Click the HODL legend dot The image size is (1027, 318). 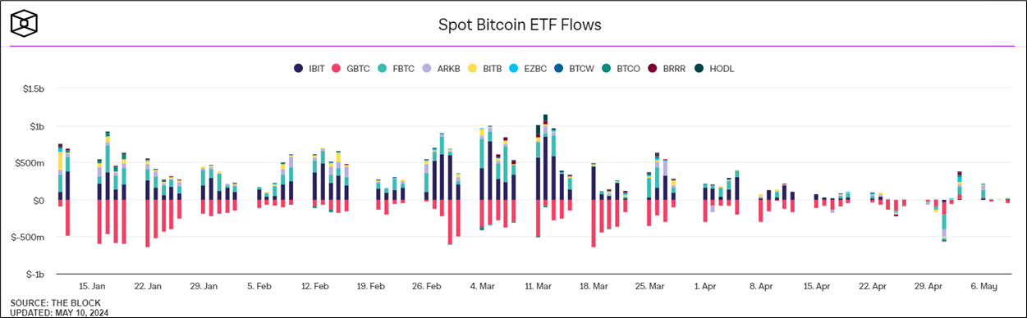pyautogui.click(x=699, y=68)
